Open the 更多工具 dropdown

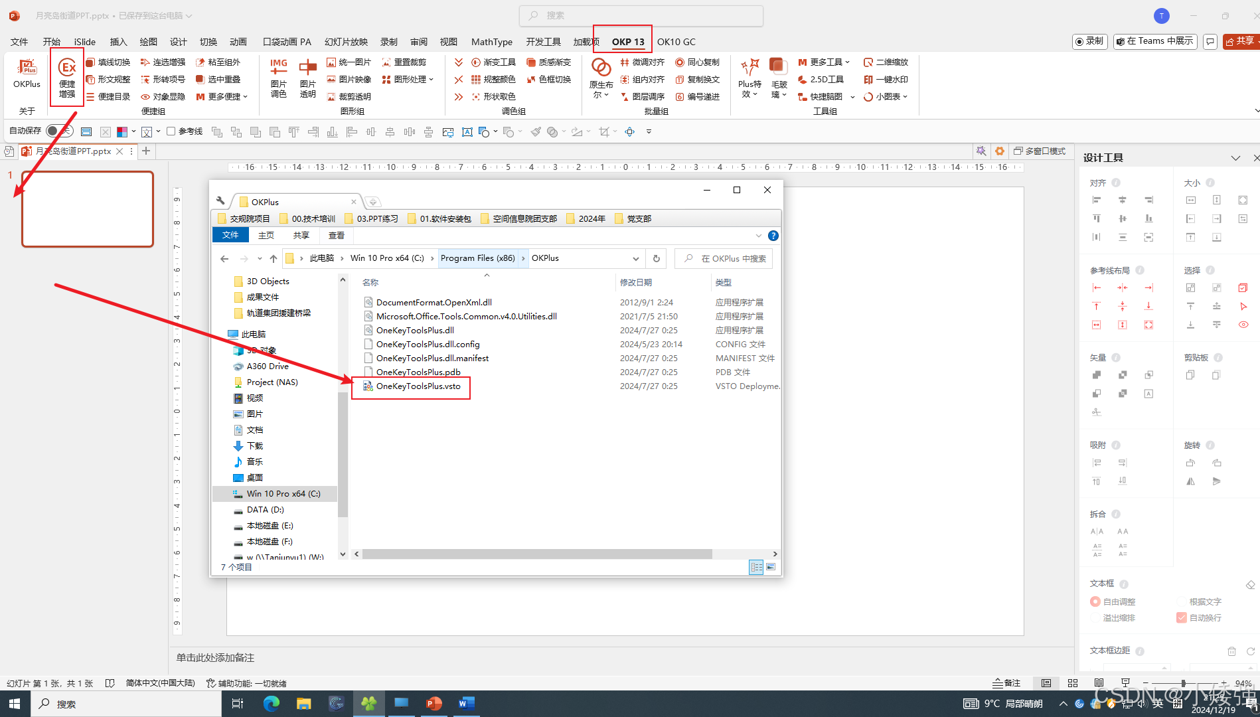(x=824, y=62)
